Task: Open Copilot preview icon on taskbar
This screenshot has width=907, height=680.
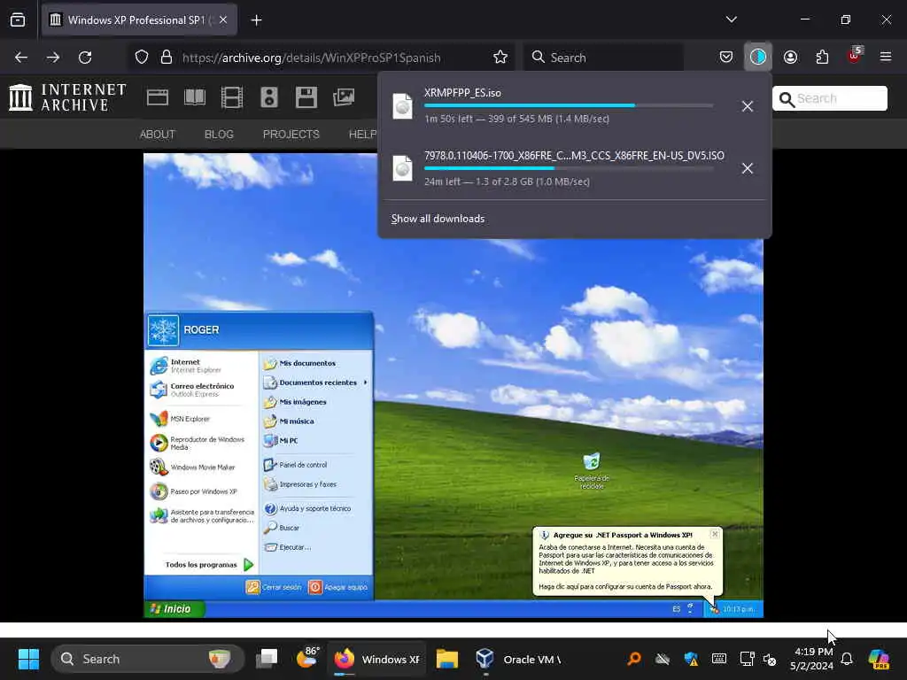Action: tap(879, 659)
